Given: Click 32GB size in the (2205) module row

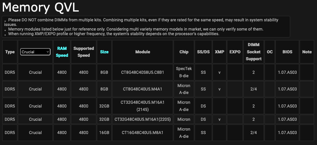Looking at the screenshot, I should pyautogui.click(x=104, y=119).
